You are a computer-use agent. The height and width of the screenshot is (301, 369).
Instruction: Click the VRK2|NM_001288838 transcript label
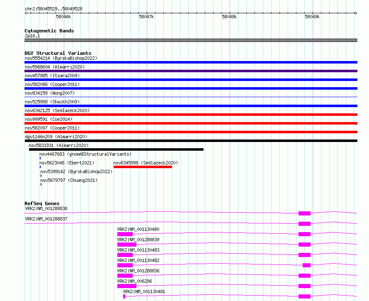coord(46,208)
